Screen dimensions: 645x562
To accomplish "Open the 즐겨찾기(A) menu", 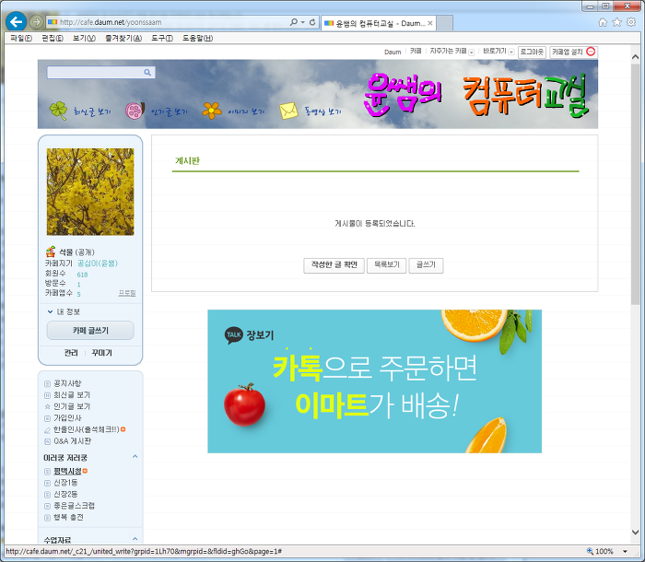I will click(x=123, y=39).
